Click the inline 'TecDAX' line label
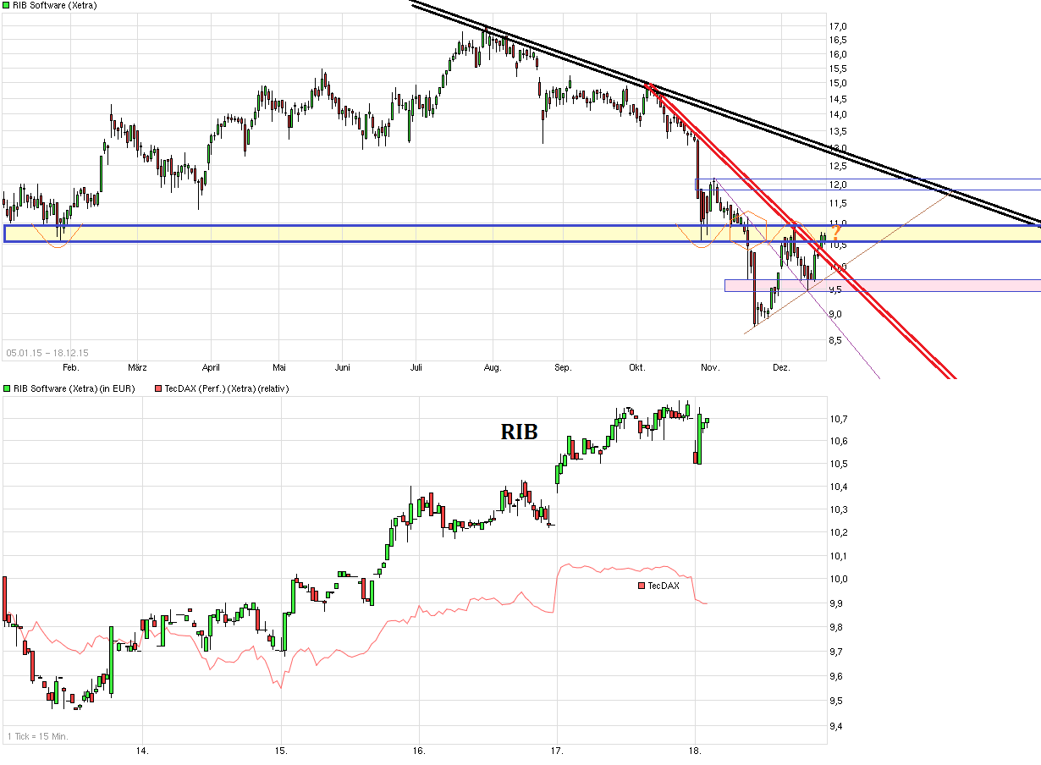 point(664,586)
